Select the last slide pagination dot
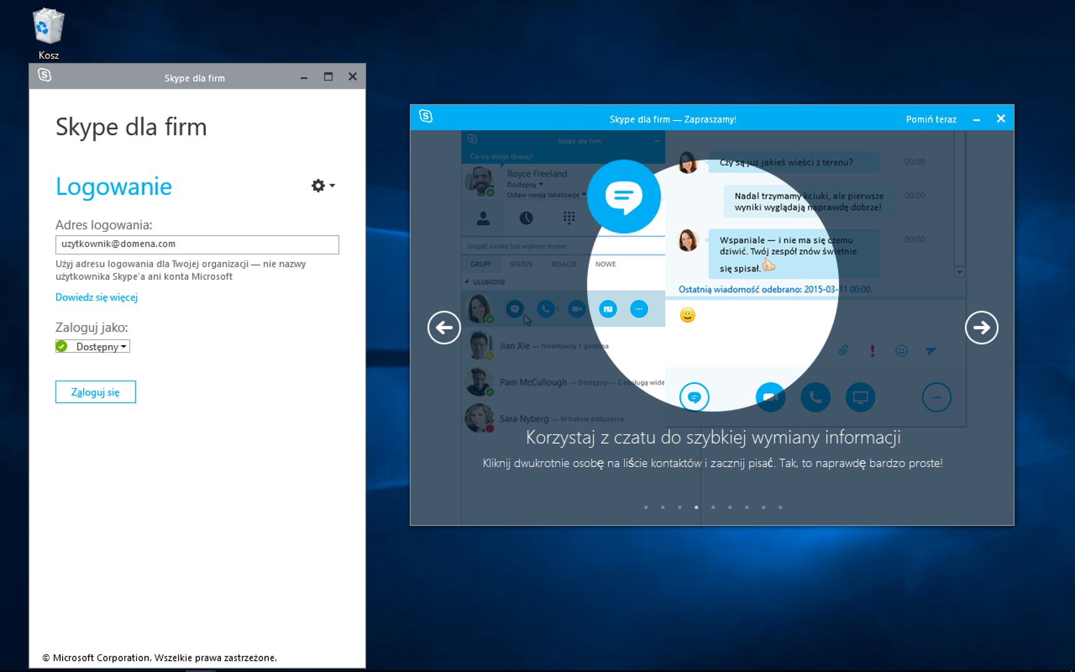The image size is (1075, 672). point(780,507)
